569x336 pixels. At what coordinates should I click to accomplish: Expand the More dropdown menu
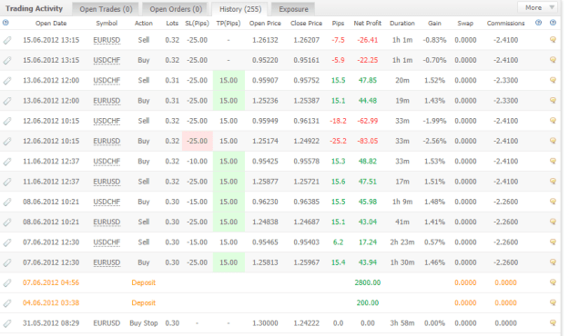(538, 7)
